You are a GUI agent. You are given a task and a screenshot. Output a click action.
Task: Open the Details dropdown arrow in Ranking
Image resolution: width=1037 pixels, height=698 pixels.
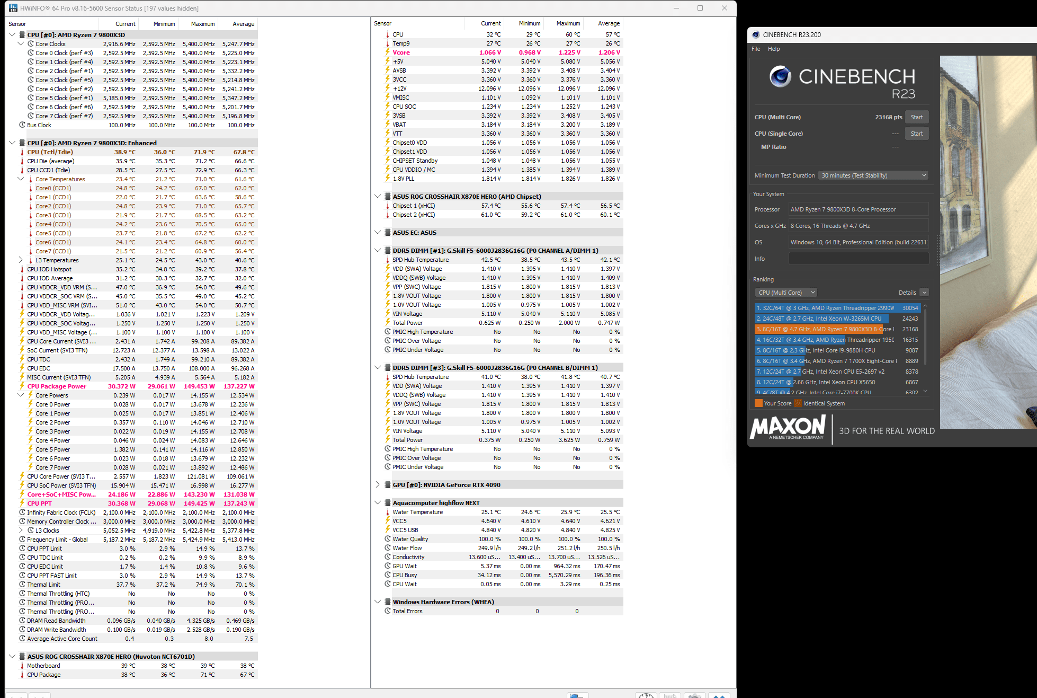tap(924, 293)
